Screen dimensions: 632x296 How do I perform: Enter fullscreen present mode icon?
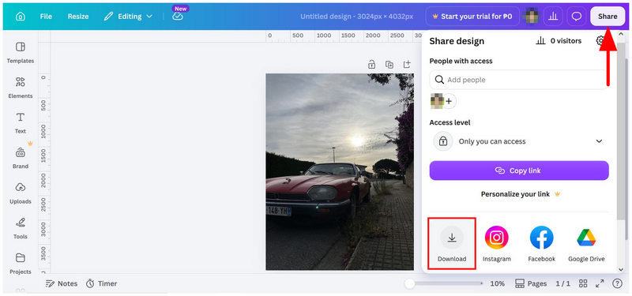click(600, 283)
